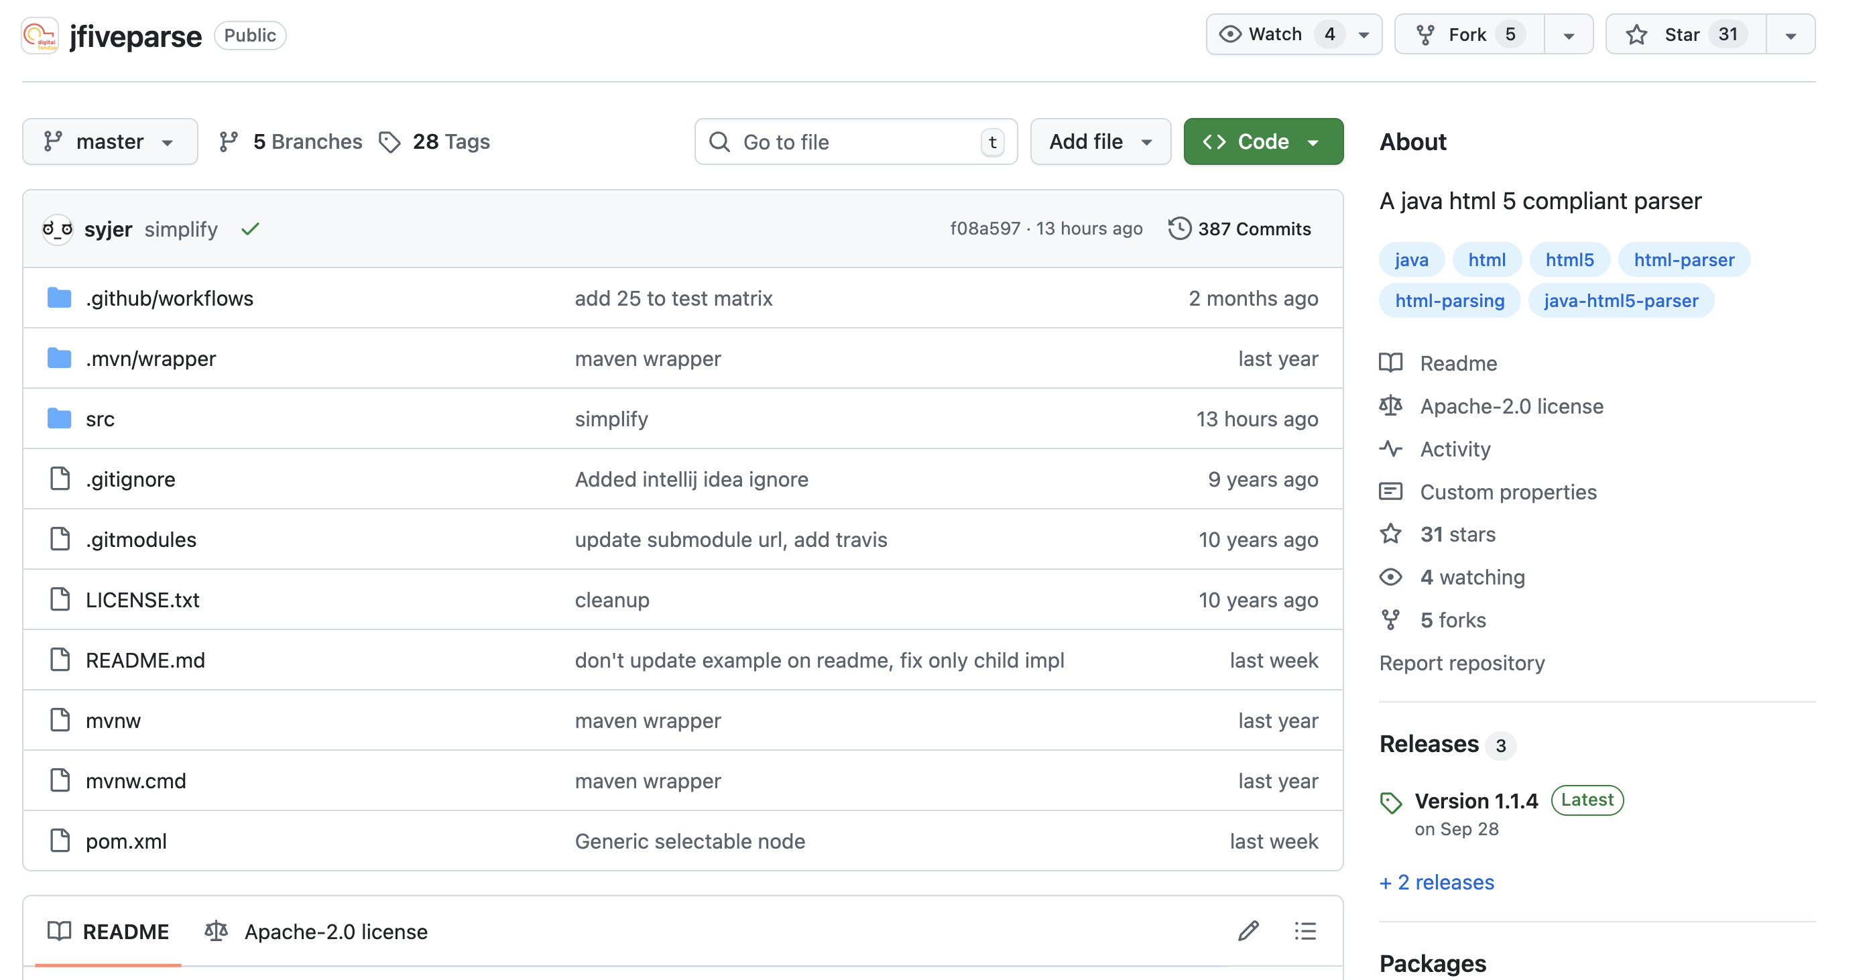Open the Add file dropdown

(x=1099, y=141)
